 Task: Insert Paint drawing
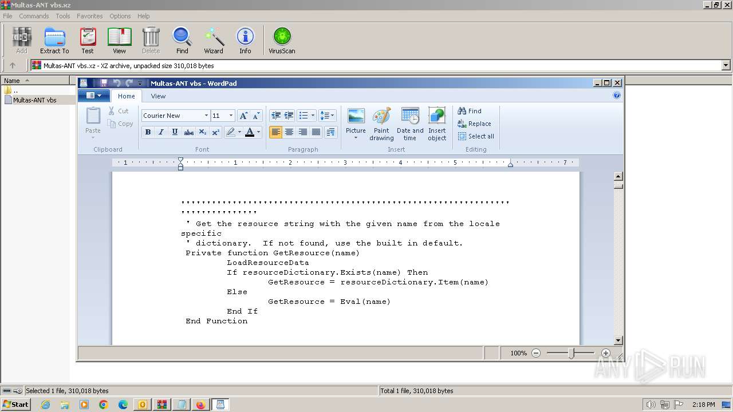tap(381, 124)
